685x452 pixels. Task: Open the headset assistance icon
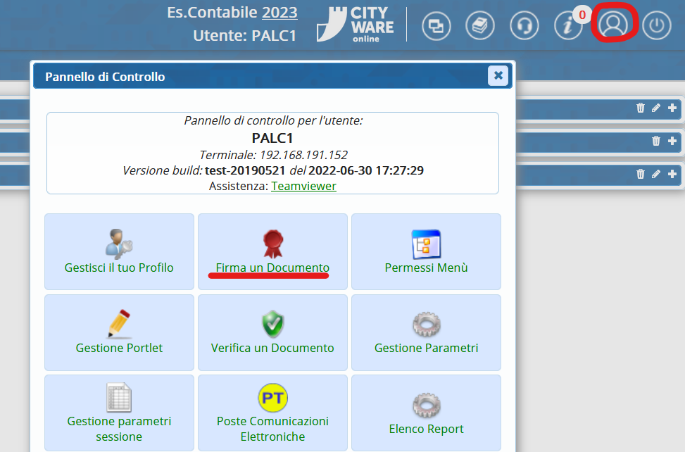524,25
